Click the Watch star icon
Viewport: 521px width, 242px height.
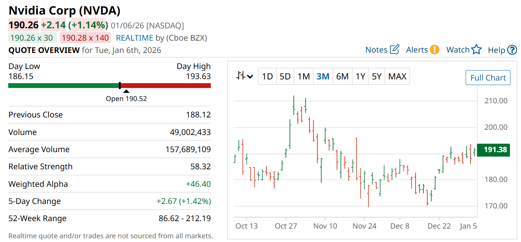[x=476, y=50]
